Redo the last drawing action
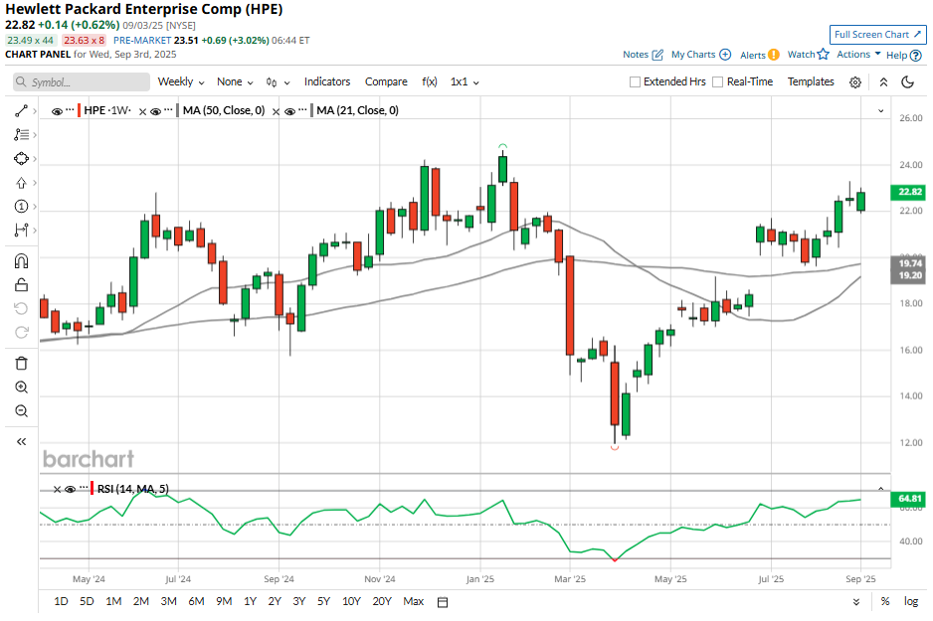 22,332
